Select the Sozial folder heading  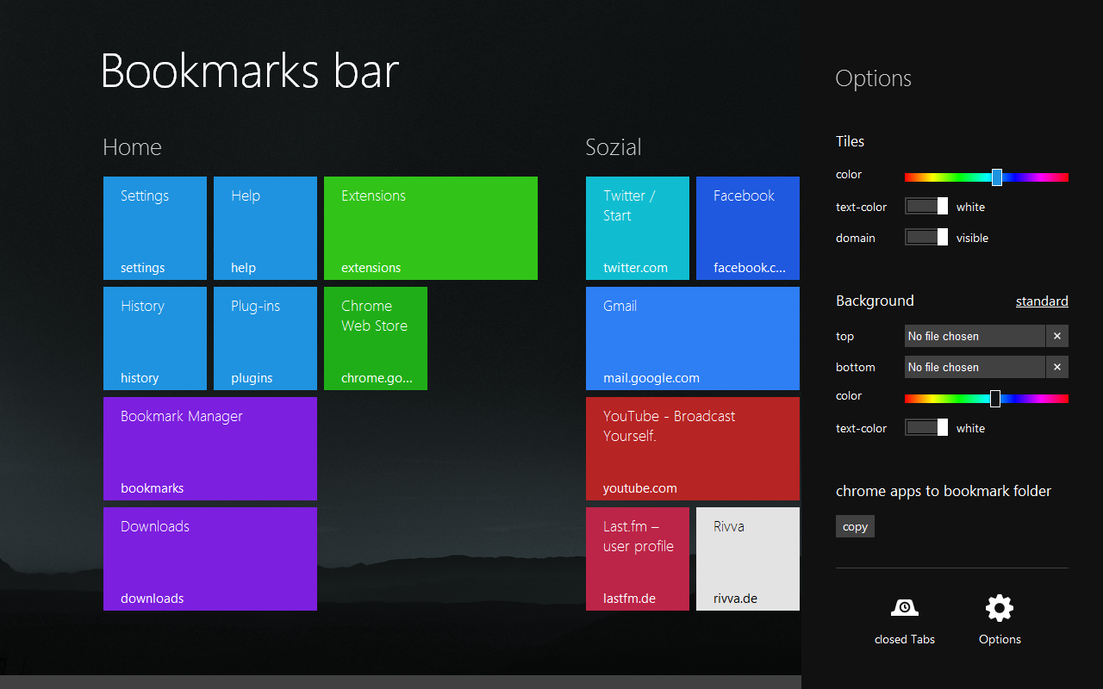(x=614, y=147)
